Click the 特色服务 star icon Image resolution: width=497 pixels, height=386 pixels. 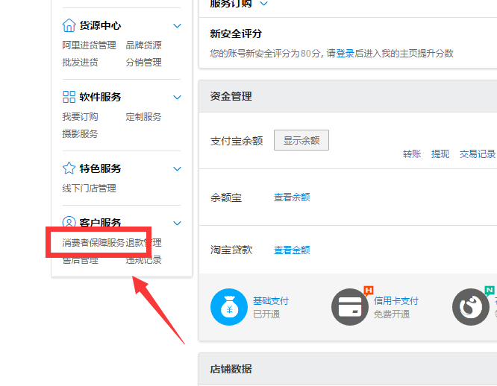pos(69,168)
